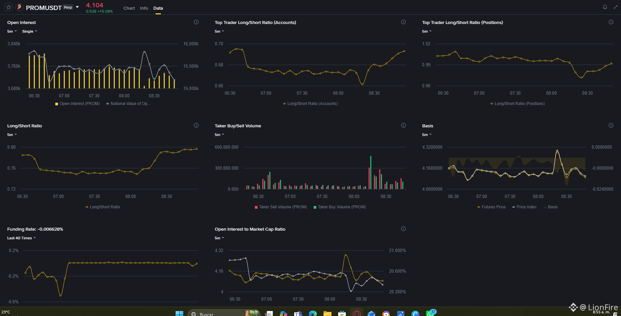Click the Open Interest chart title

(21, 22)
